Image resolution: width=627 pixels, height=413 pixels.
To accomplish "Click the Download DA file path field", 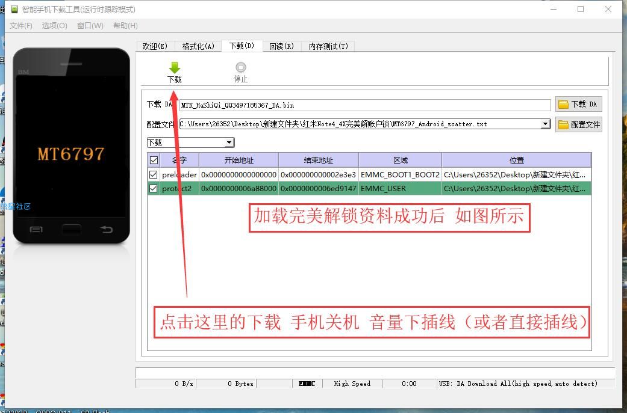I will [364, 105].
